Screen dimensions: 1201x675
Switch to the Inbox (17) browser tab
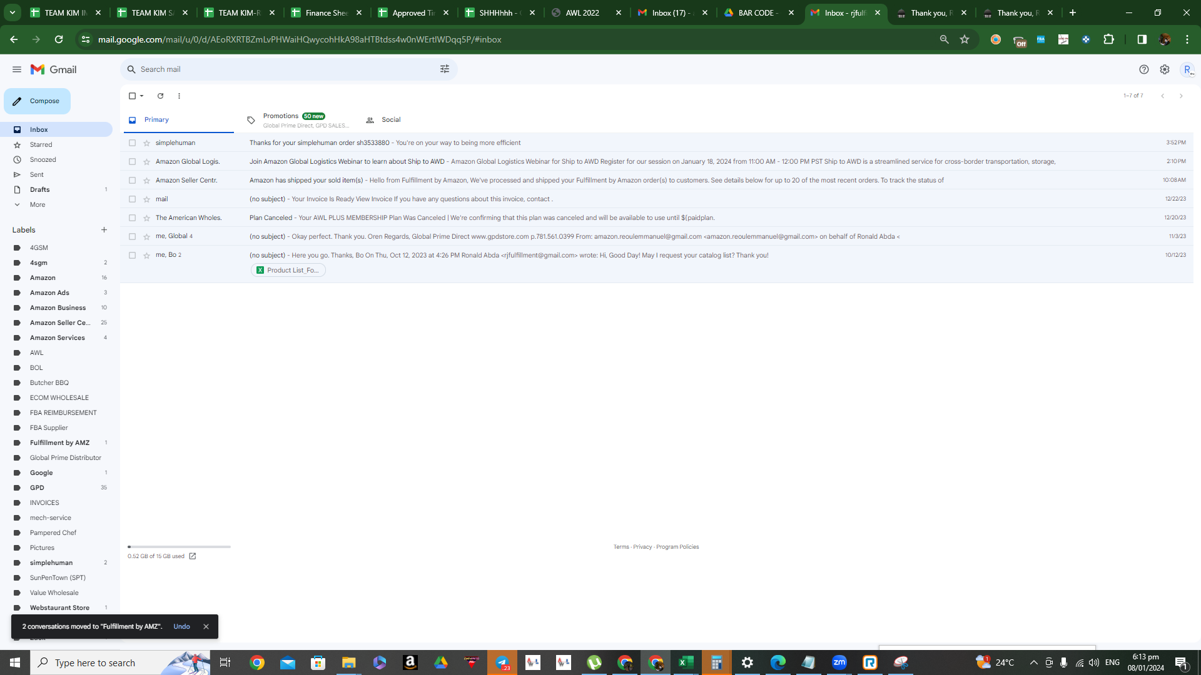point(673,12)
